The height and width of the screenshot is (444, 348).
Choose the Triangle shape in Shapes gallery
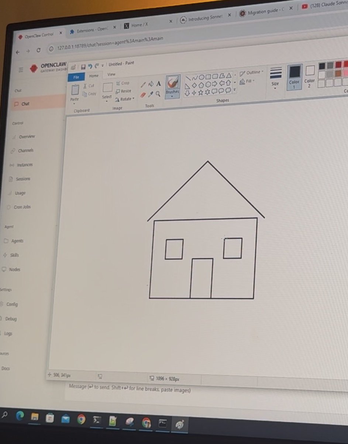229,76
